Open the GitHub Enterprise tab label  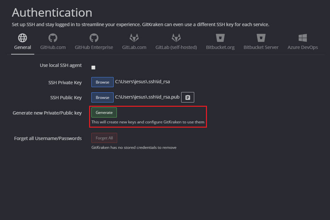[x=94, y=47]
